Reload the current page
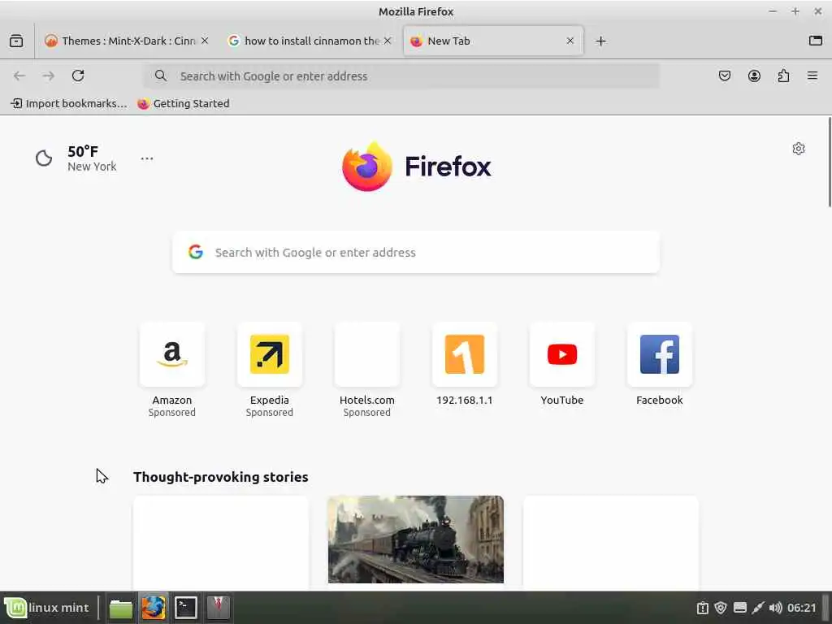The width and height of the screenshot is (832, 624). point(78,76)
